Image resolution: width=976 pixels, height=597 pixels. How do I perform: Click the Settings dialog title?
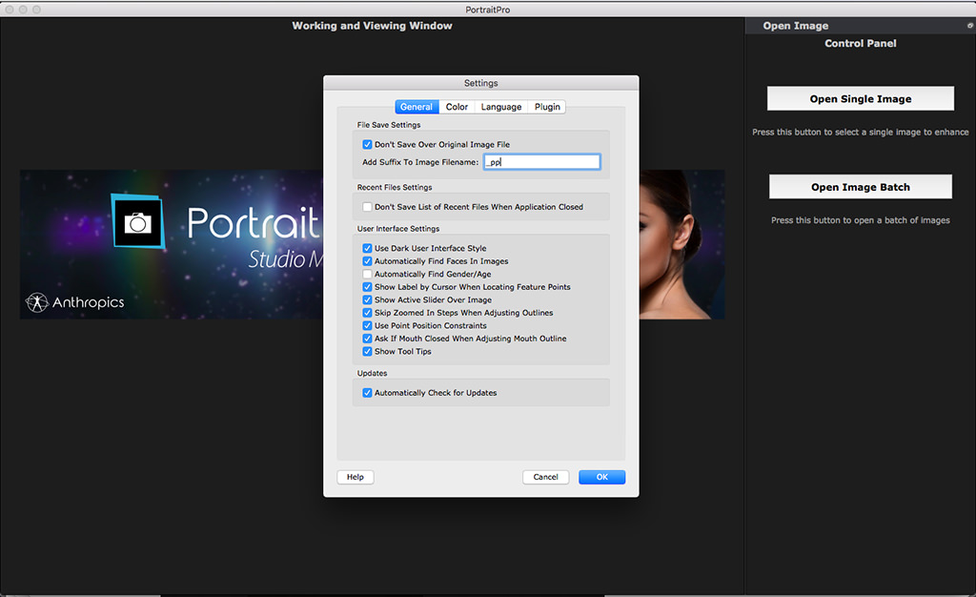pyautogui.click(x=480, y=83)
